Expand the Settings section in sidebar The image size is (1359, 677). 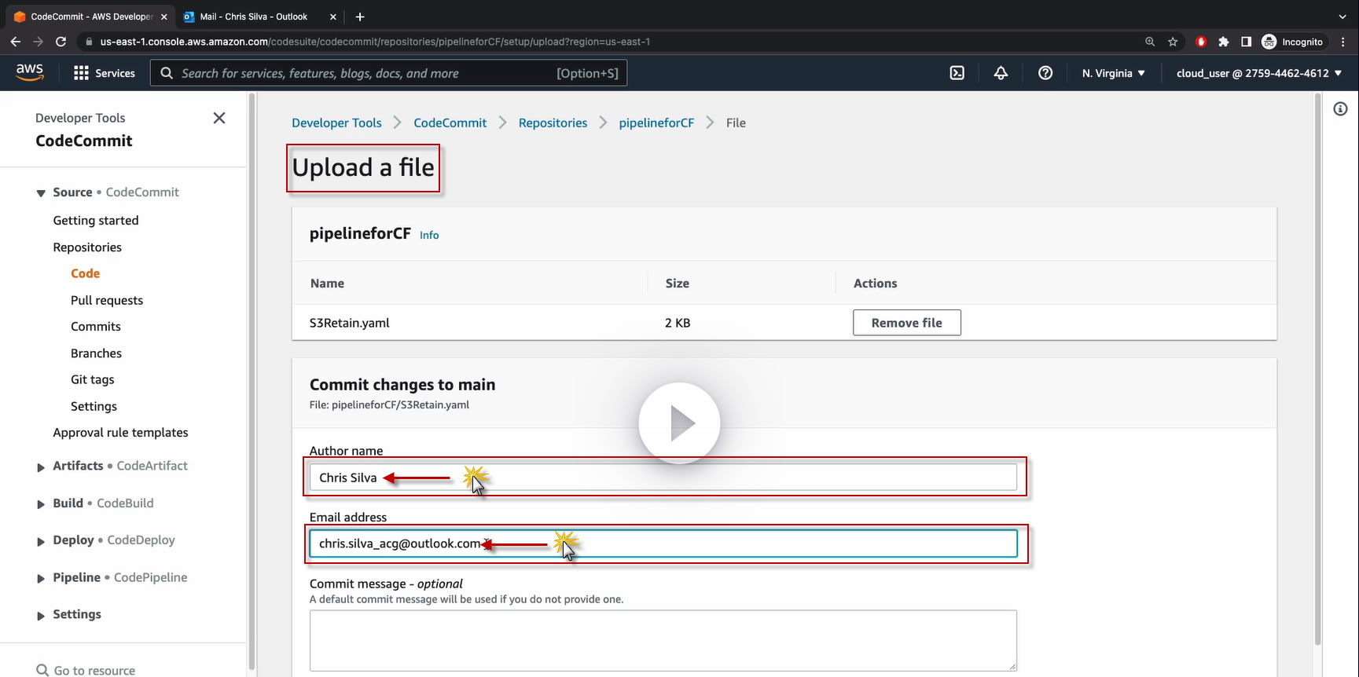click(41, 616)
